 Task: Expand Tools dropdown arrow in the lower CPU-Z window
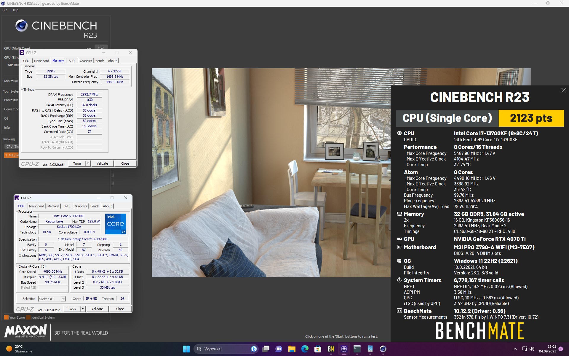pyautogui.click(x=83, y=309)
